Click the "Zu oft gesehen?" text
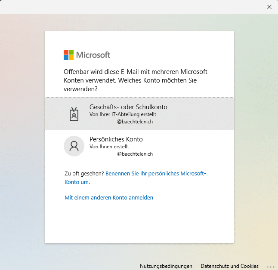The height and width of the screenshot is (270, 278). click(x=84, y=173)
